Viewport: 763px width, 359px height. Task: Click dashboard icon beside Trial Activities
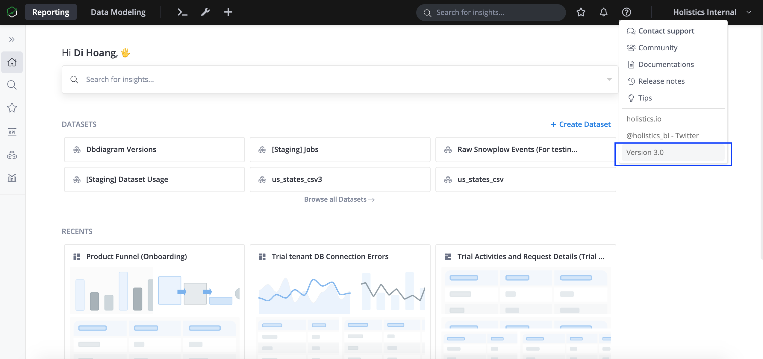(x=448, y=257)
